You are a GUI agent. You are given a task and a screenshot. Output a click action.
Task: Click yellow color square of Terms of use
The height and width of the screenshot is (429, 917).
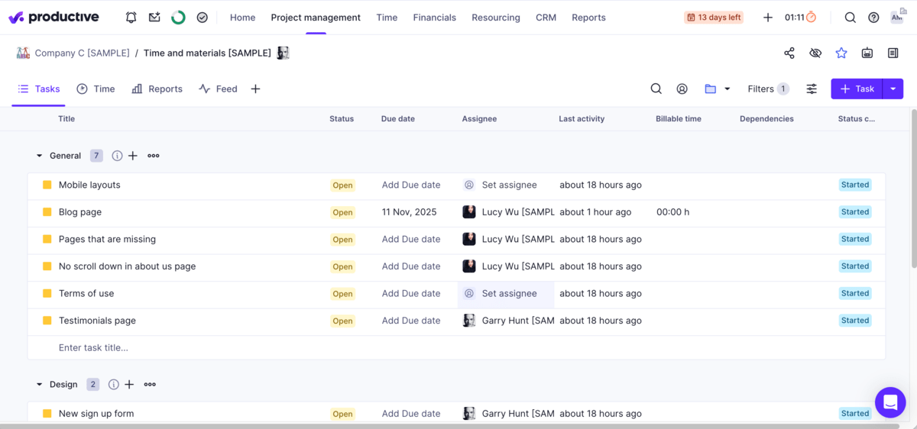[47, 294]
